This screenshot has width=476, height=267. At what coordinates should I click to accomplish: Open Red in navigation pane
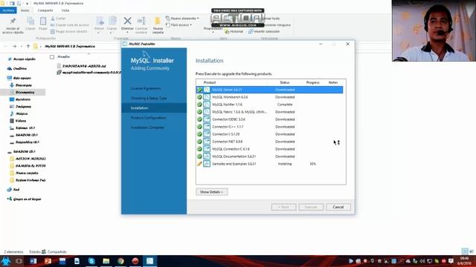13,190
